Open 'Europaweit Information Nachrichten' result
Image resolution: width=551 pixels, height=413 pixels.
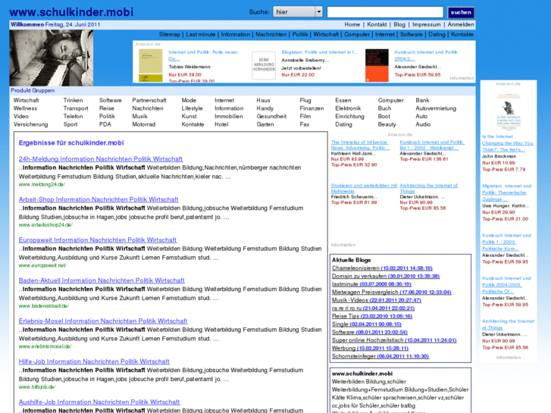coord(98,239)
